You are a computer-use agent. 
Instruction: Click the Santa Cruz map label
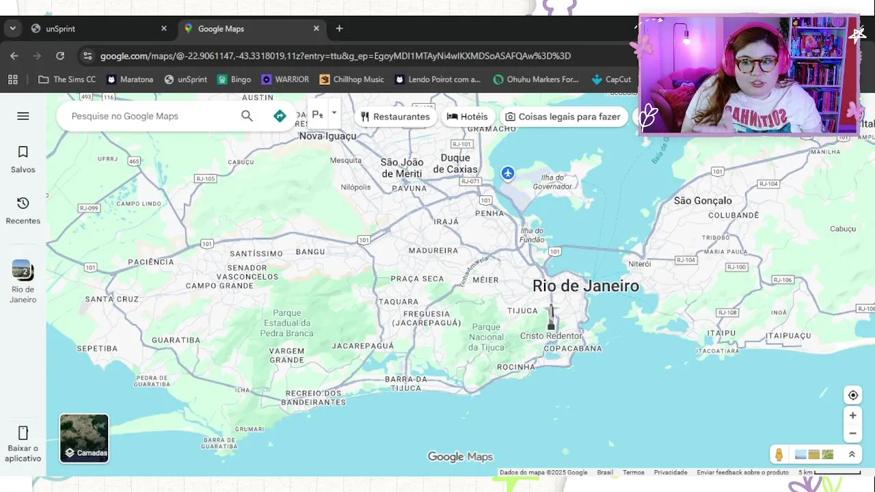click(x=112, y=299)
